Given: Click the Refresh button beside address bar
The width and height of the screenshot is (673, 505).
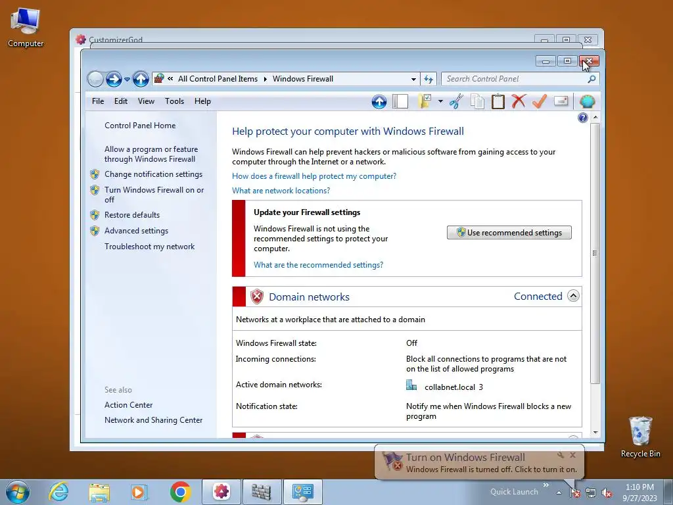Looking at the screenshot, I should tap(429, 79).
